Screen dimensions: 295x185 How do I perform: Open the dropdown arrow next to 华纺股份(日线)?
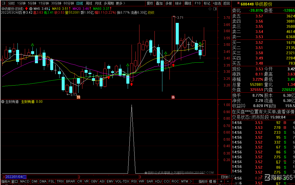point(31,9)
